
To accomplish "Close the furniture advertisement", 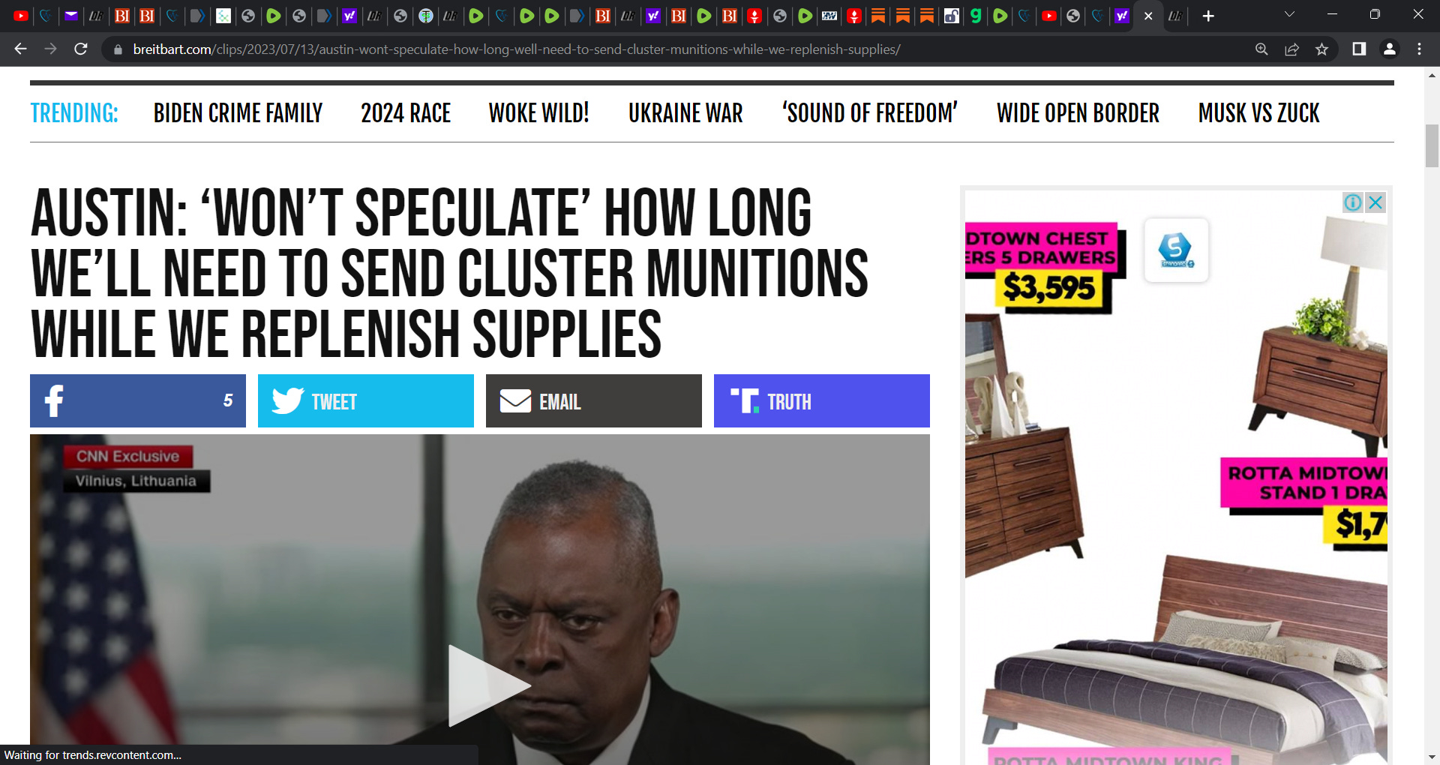I will point(1375,202).
